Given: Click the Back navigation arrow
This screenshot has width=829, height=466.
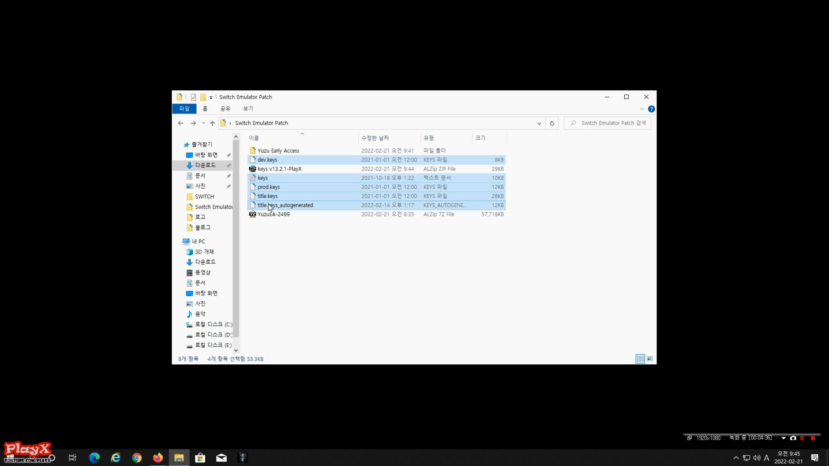Looking at the screenshot, I should click(x=181, y=123).
